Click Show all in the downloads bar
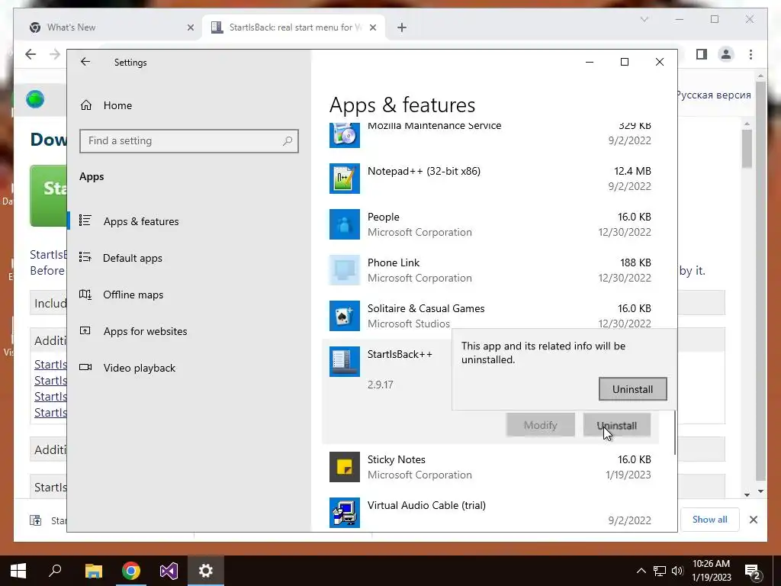 (710, 520)
